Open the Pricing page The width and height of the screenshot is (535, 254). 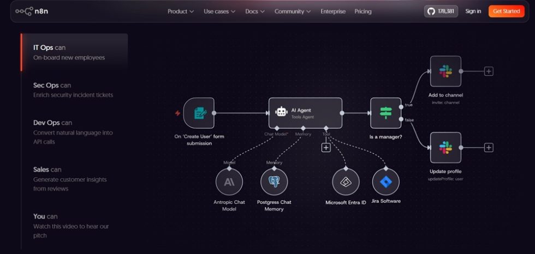362,11
